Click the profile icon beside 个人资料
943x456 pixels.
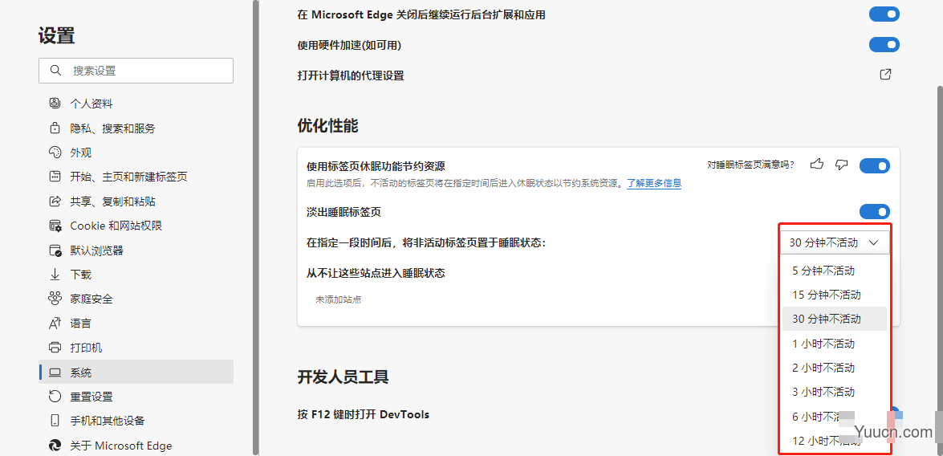[x=55, y=104]
